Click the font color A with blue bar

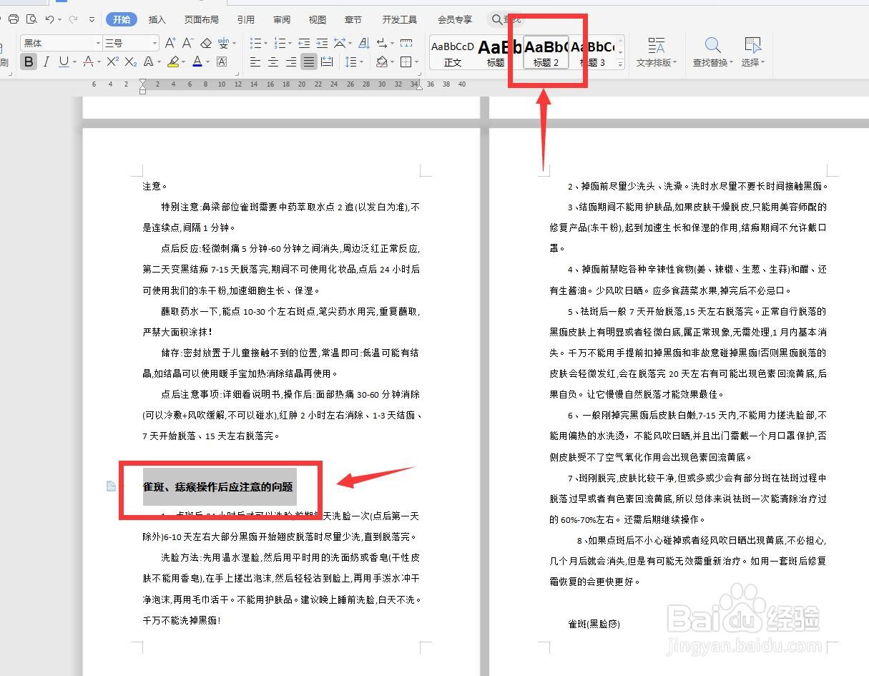pyautogui.click(x=197, y=62)
